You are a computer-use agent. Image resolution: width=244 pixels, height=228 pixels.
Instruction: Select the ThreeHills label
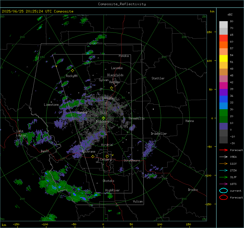(136, 118)
